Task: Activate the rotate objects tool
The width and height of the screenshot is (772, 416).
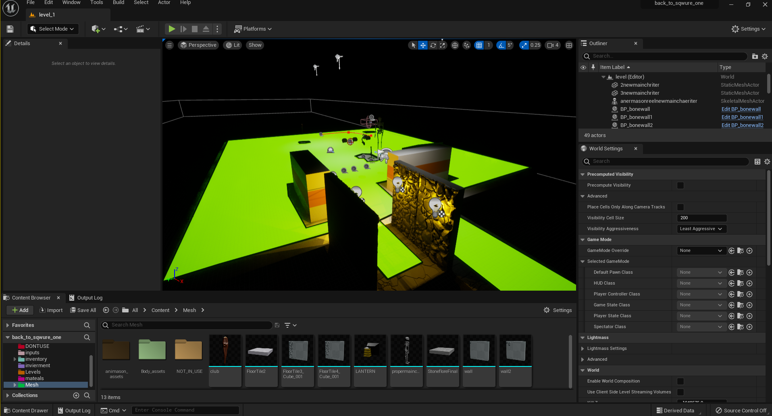Action: [x=433, y=45]
